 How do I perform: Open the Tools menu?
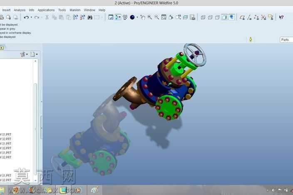click(x=62, y=10)
